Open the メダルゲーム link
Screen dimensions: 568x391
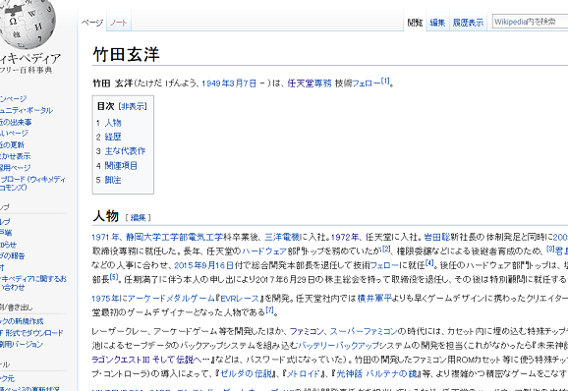point(189,299)
